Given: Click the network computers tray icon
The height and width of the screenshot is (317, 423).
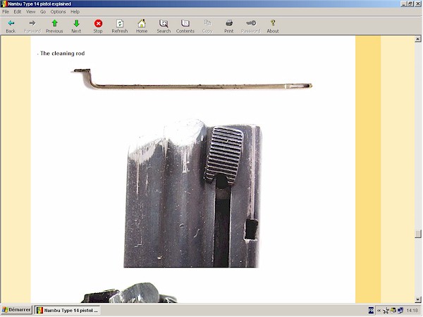Looking at the screenshot, I should [x=400, y=311].
